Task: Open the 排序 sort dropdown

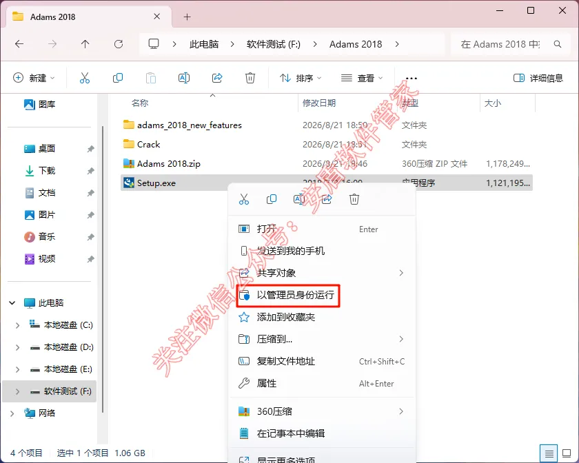Action: point(301,78)
